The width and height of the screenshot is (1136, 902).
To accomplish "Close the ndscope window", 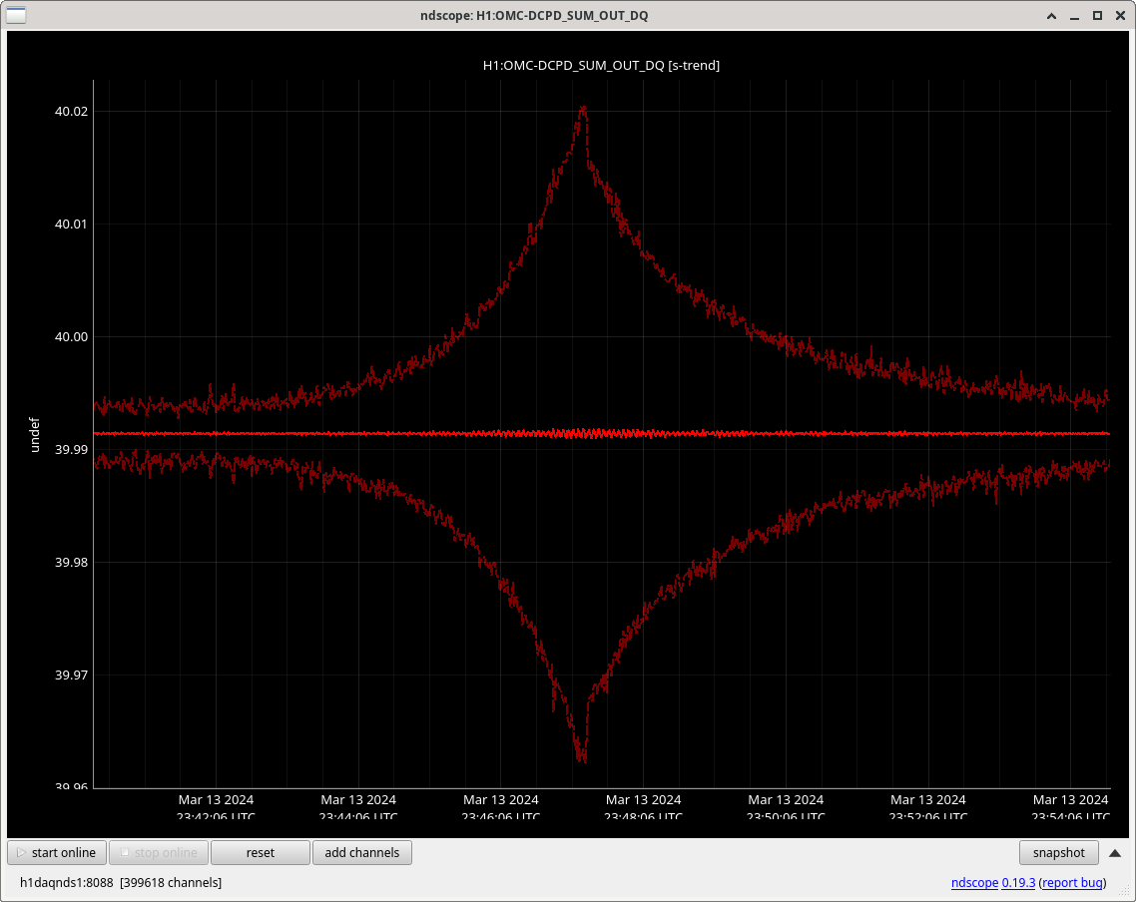I will 1119,15.
